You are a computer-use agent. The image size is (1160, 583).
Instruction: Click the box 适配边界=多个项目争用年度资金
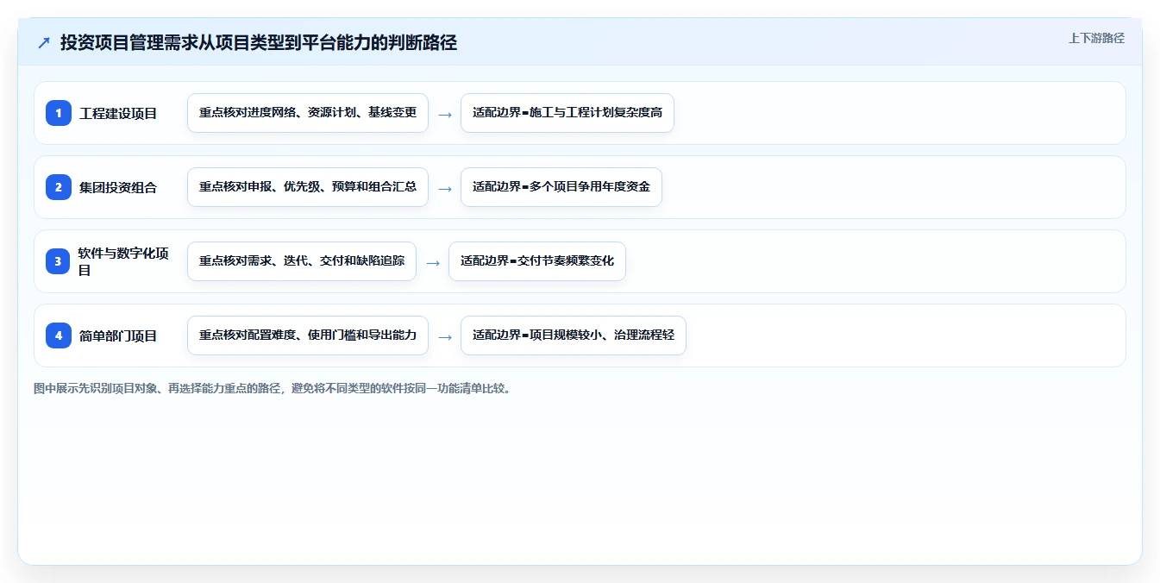[561, 187]
